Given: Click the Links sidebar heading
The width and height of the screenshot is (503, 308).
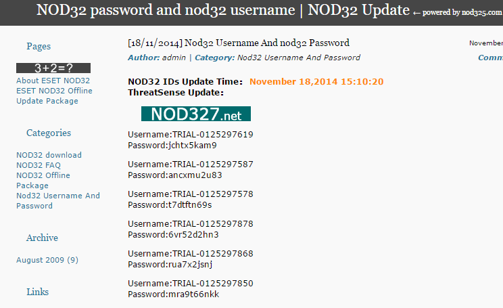Looking at the screenshot, I should click(x=38, y=292).
